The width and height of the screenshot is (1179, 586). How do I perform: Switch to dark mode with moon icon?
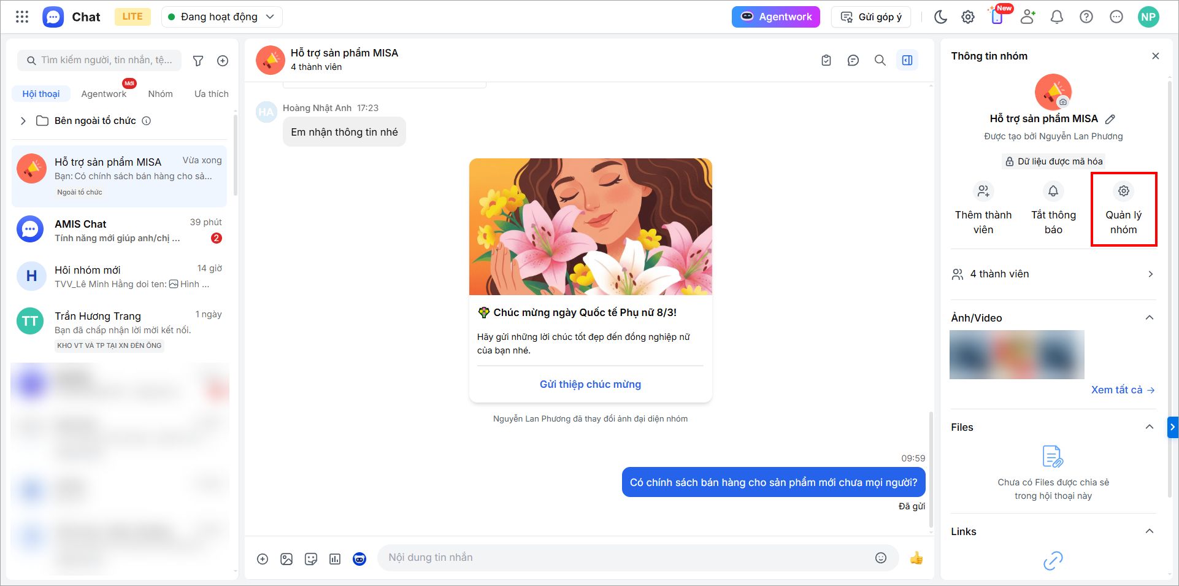pyautogui.click(x=940, y=17)
